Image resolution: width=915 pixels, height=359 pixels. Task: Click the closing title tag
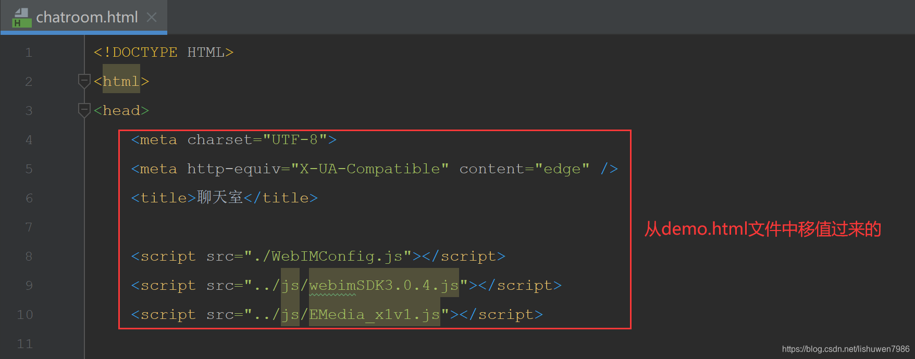pos(281,198)
